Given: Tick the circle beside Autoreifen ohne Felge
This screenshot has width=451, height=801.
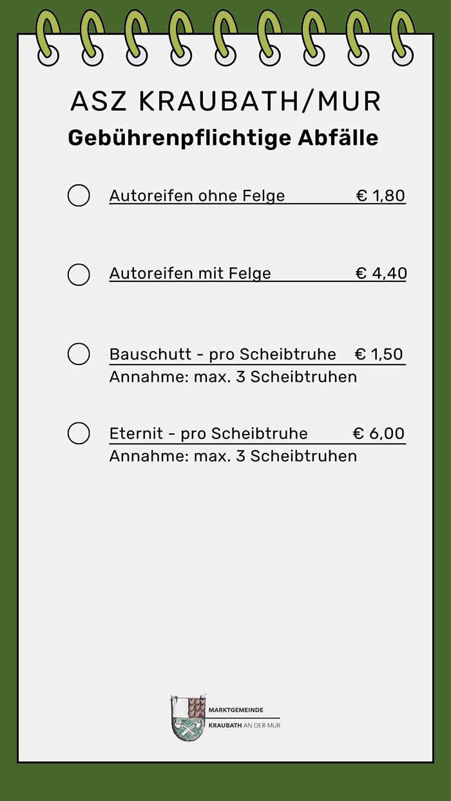Looking at the screenshot, I should (79, 195).
